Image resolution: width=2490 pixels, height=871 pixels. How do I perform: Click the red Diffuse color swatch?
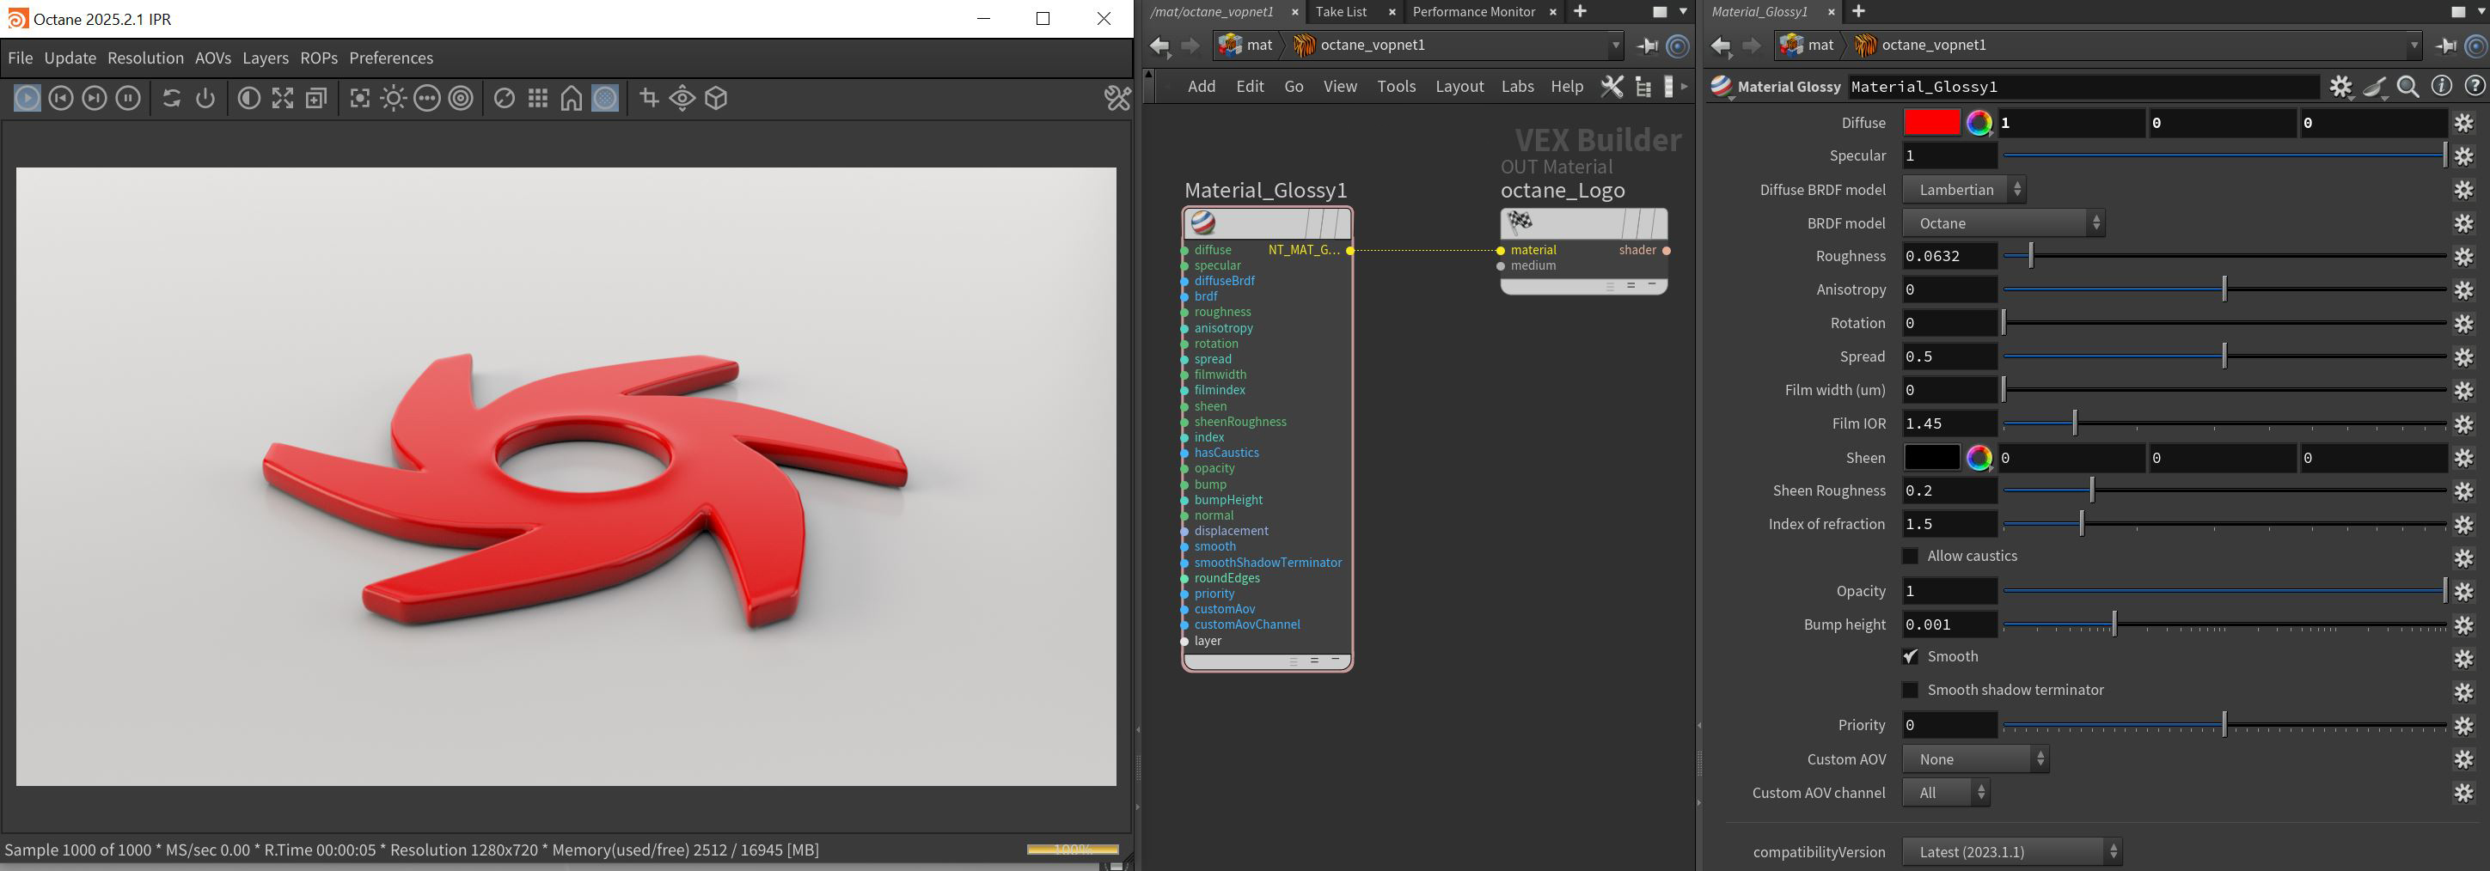point(1930,123)
